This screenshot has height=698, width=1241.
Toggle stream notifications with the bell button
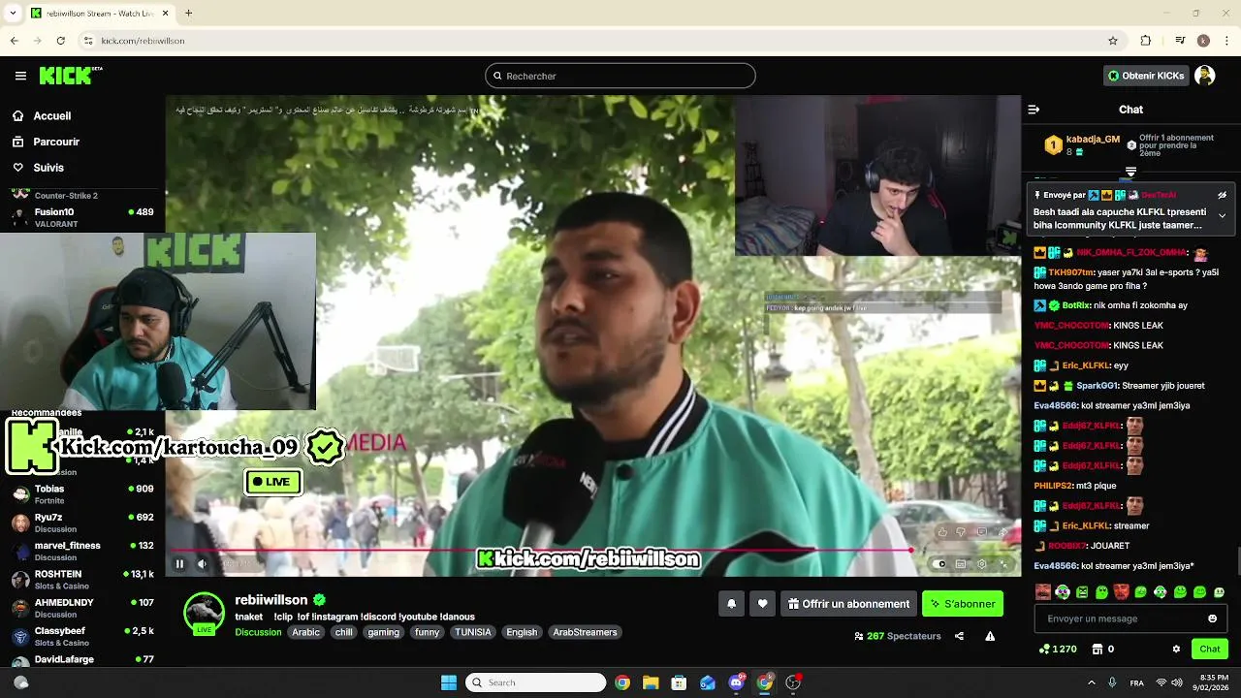pos(731,604)
